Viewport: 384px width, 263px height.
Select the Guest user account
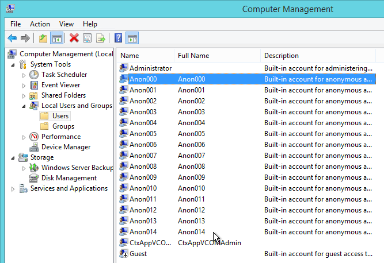click(138, 254)
